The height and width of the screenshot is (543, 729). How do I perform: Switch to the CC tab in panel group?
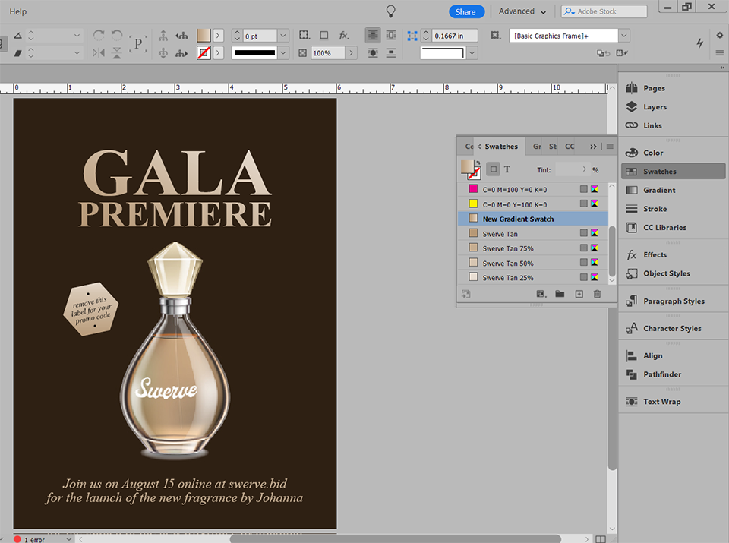pyautogui.click(x=570, y=147)
